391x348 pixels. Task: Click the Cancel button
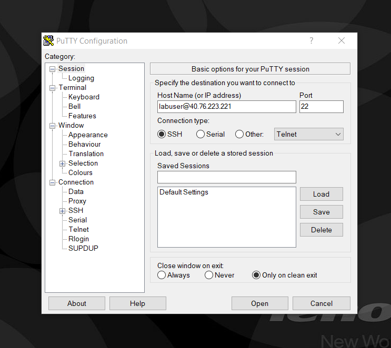(322, 303)
